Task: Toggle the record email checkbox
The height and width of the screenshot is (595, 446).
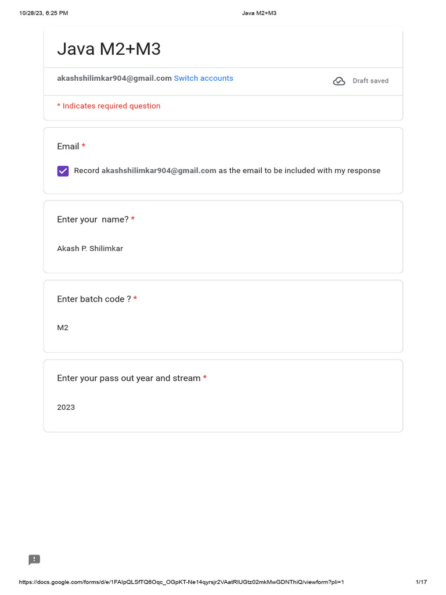Action: (63, 171)
